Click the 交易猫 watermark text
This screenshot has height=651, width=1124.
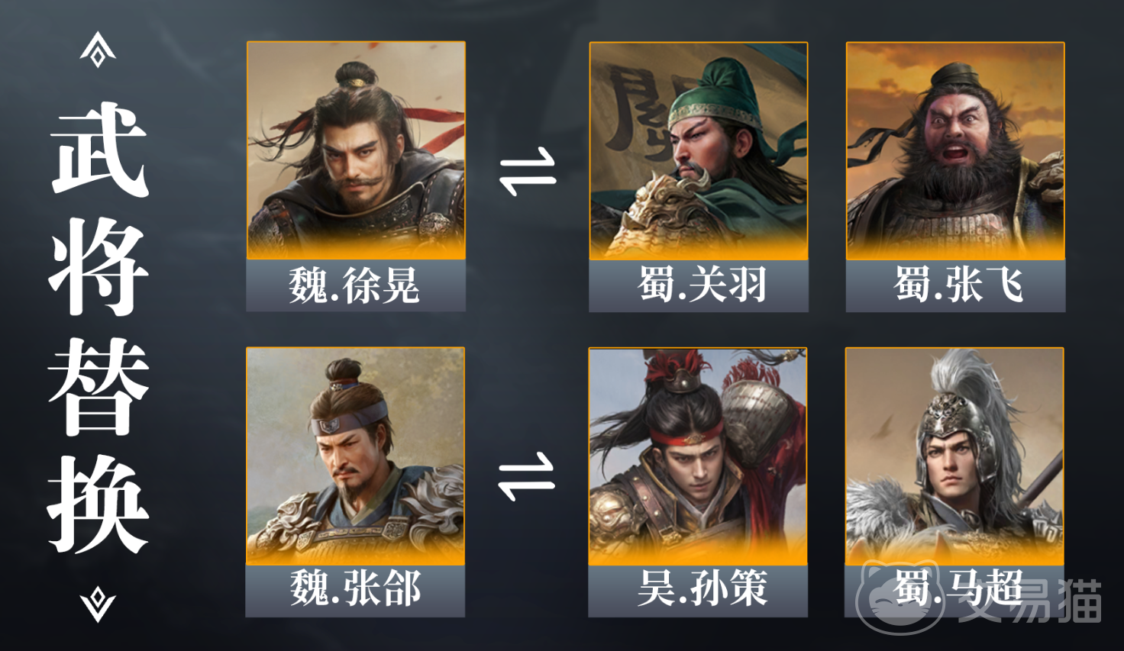tap(1029, 601)
